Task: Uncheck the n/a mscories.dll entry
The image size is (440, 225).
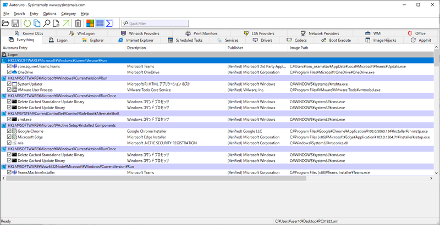Action: 9,143
